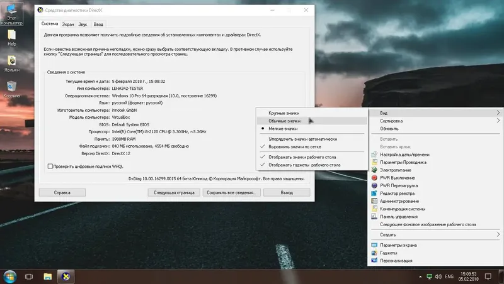Toggle Отображать значки рабочего стола
Screen dimensions: 504x284
312,157
